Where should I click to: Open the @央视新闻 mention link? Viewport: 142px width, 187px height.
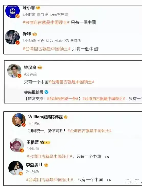34,92
